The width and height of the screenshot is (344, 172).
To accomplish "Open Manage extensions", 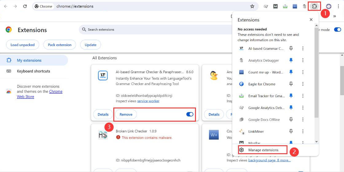I will tap(263, 150).
